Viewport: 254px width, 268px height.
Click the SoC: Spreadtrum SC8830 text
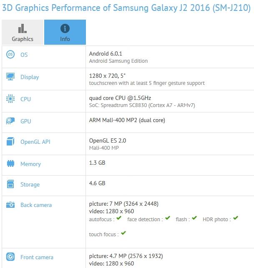142,105
